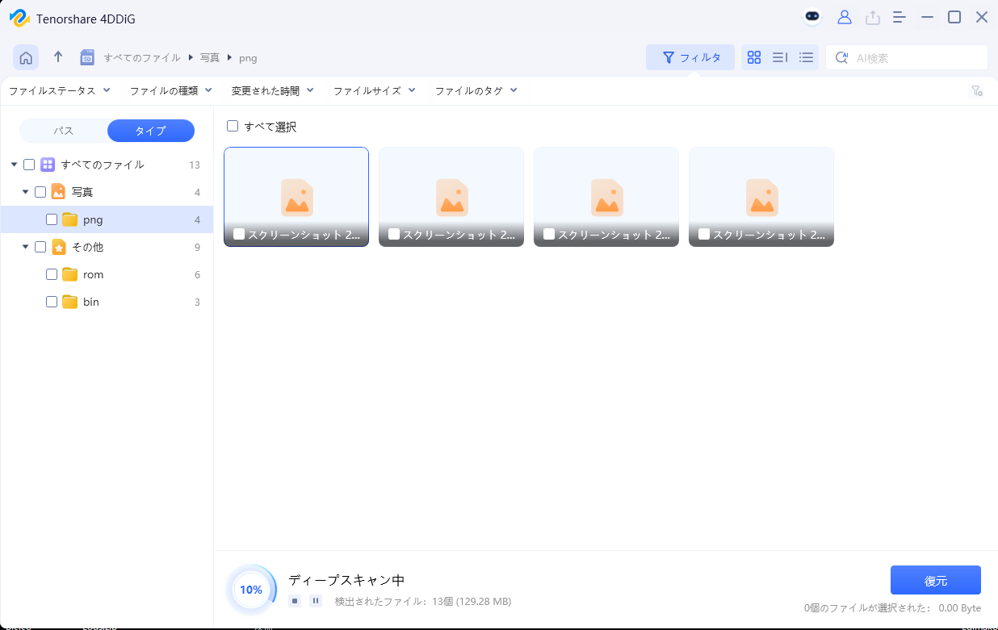Image resolution: width=998 pixels, height=630 pixels.
Task: Click the 写真 category icon in tree
Action: tap(58, 192)
